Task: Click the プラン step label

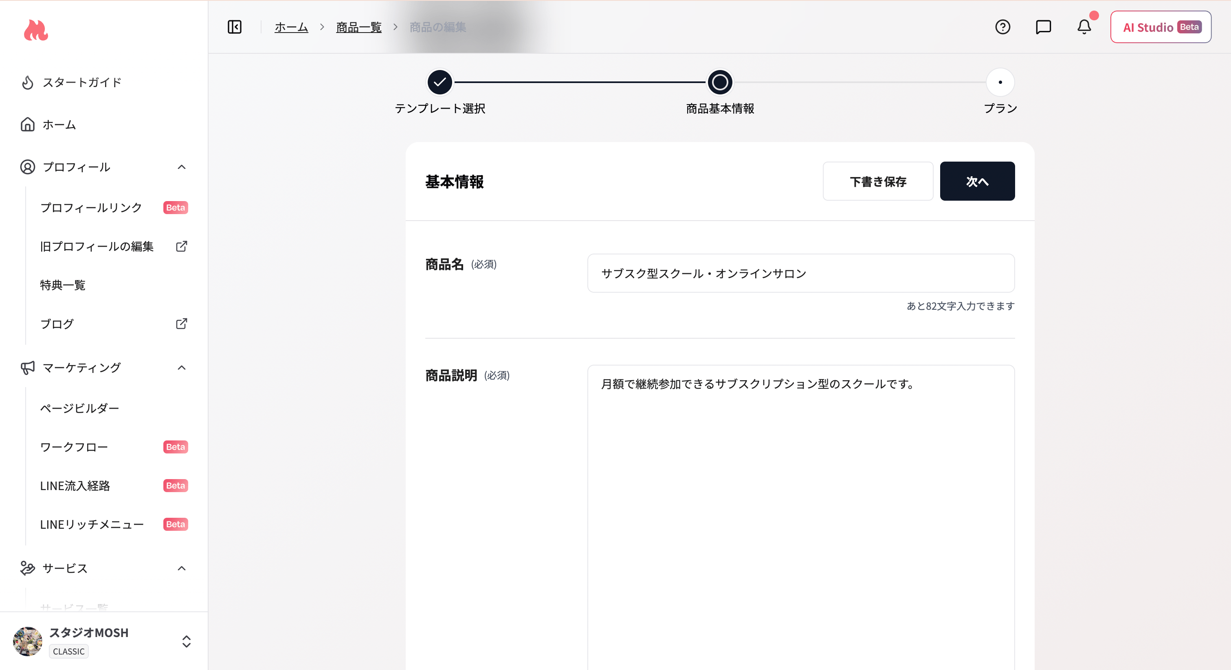Action: pos(1000,108)
